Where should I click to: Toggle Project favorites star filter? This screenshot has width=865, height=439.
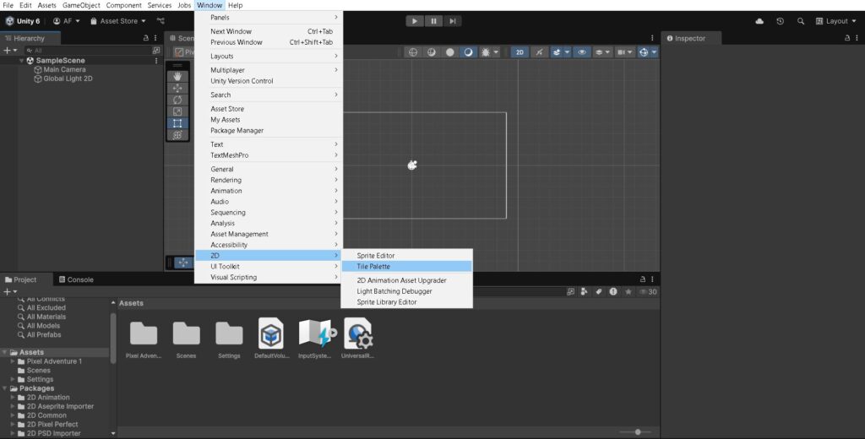tap(628, 292)
